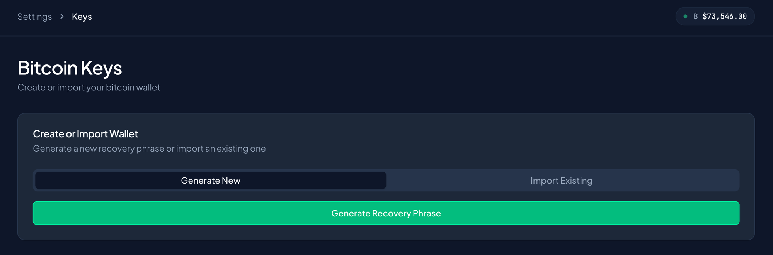Click the breadcrumb chevron after Settings
Viewport: 773px width, 255px height.
point(62,17)
